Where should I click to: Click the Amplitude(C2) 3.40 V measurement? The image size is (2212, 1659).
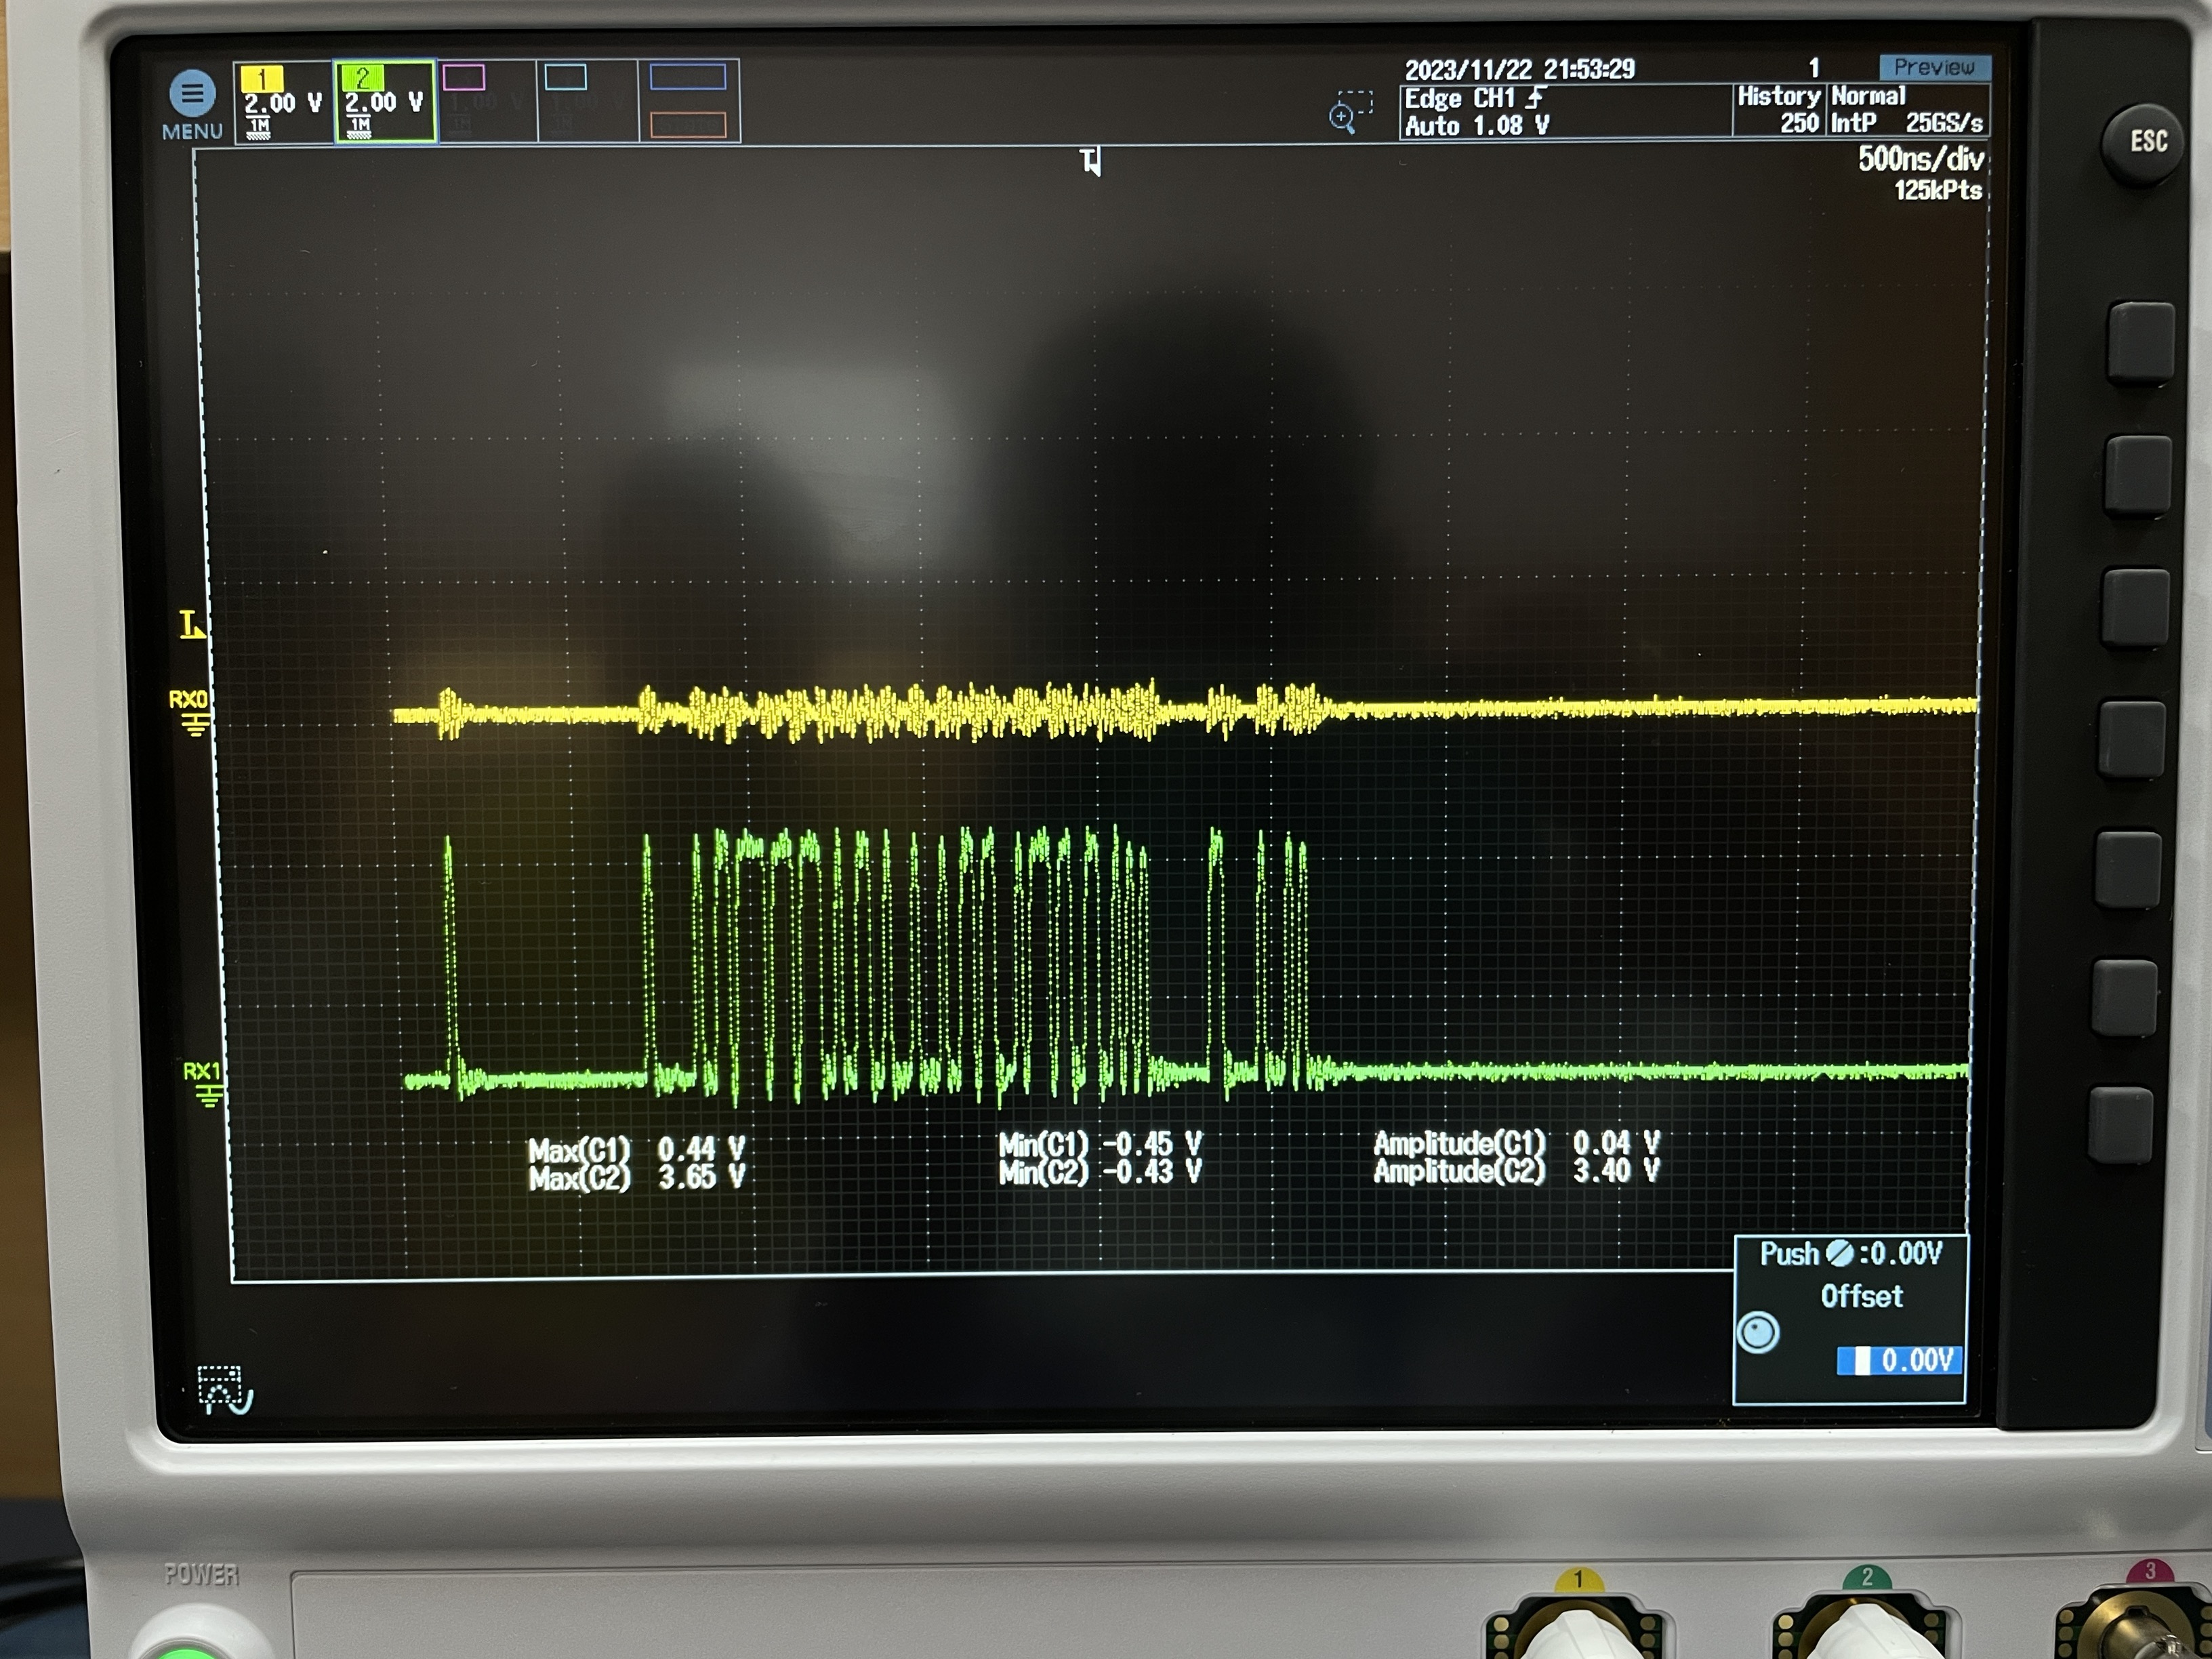(1517, 1170)
